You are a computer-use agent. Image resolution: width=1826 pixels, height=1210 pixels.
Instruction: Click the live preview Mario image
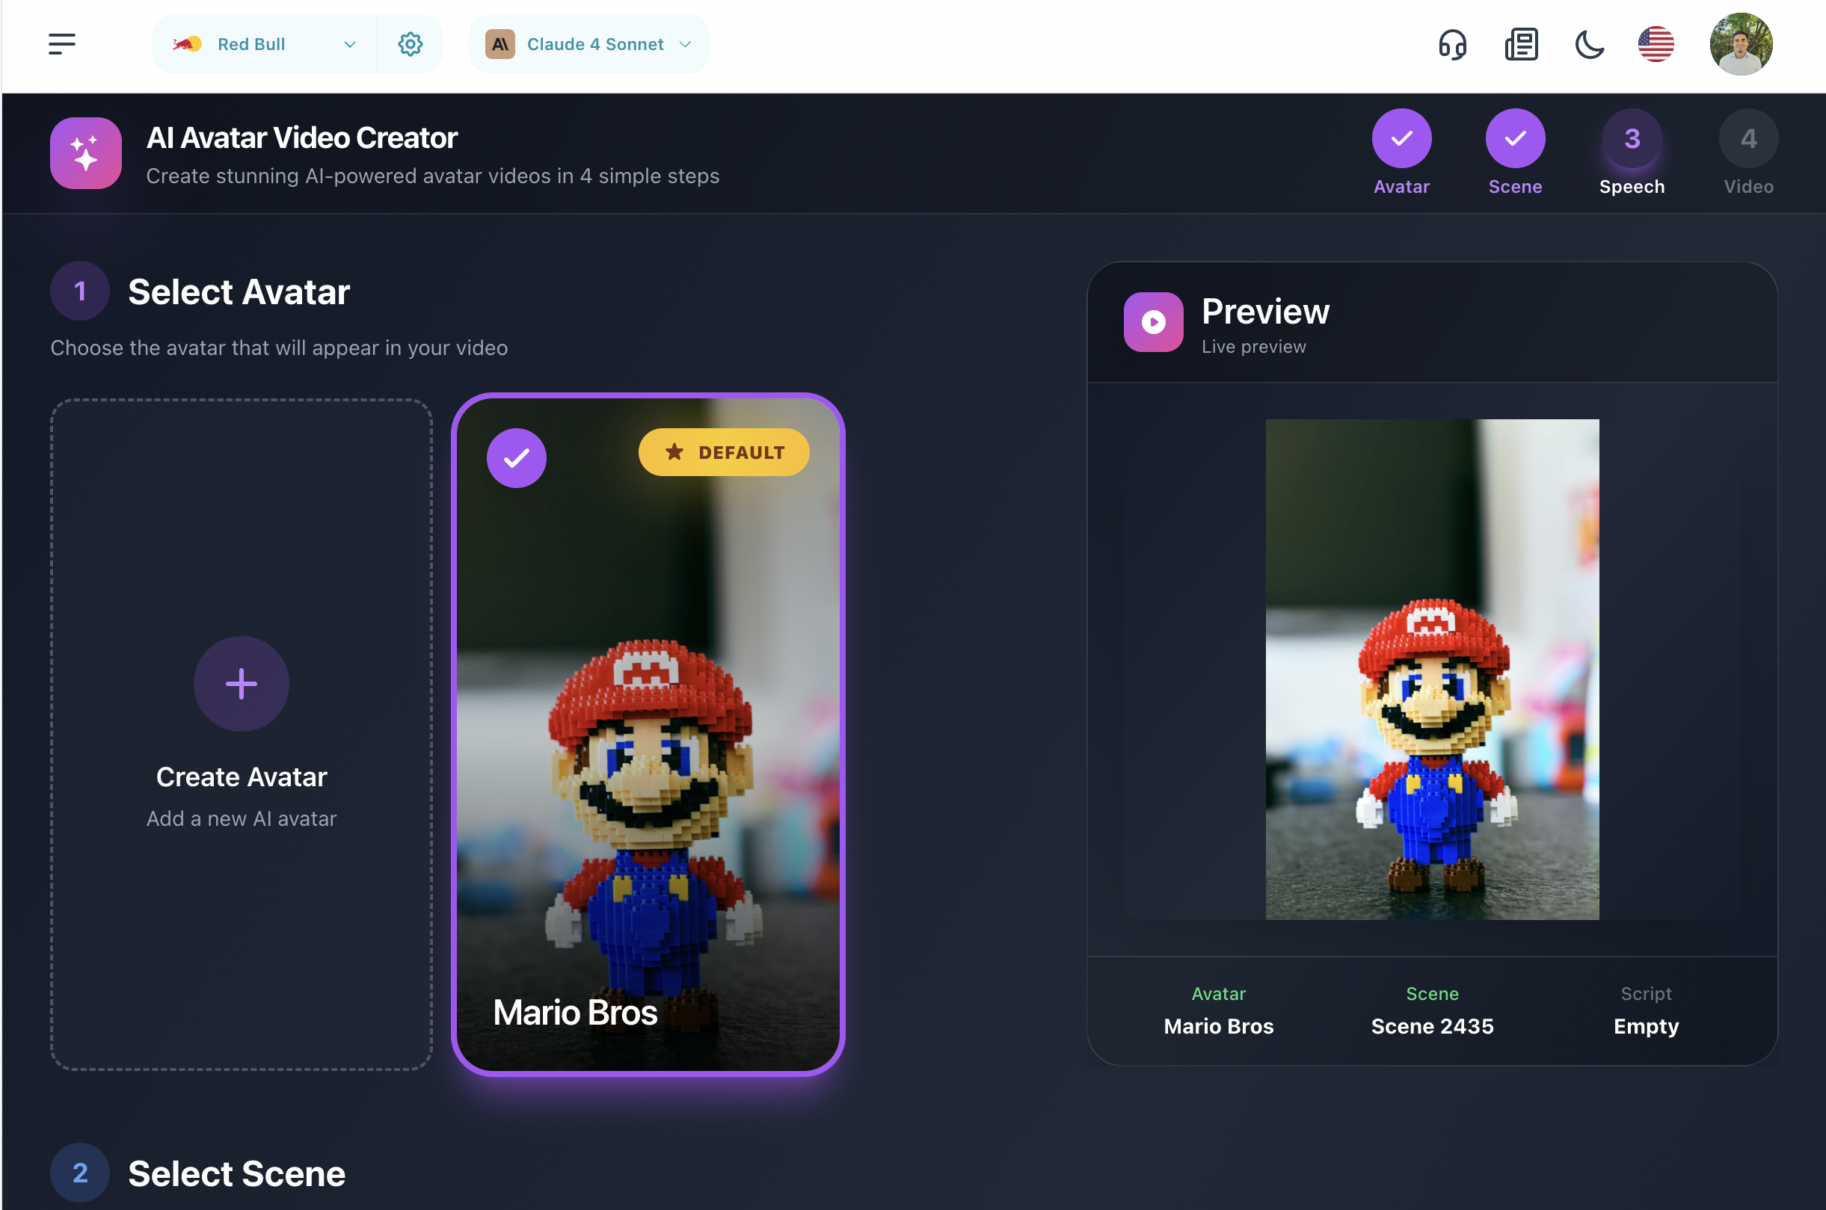(1432, 669)
